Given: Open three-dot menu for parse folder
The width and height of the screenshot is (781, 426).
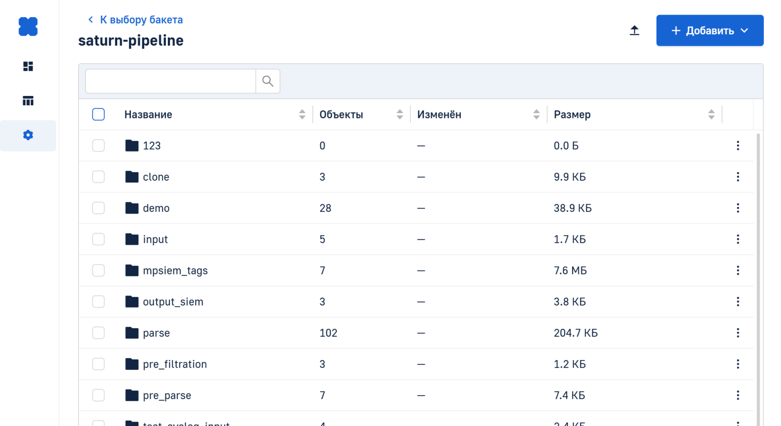Looking at the screenshot, I should tap(738, 333).
